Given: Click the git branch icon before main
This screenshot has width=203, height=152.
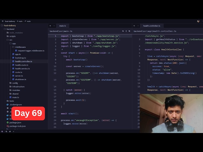Looking at the screenshot, I should [17, 21].
